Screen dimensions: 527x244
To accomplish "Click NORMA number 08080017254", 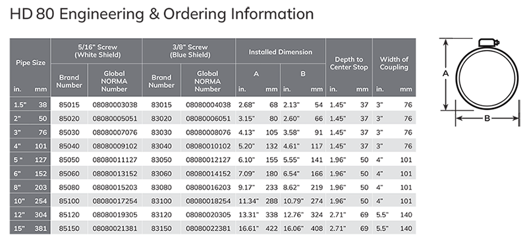I will pyautogui.click(x=115, y=201).
